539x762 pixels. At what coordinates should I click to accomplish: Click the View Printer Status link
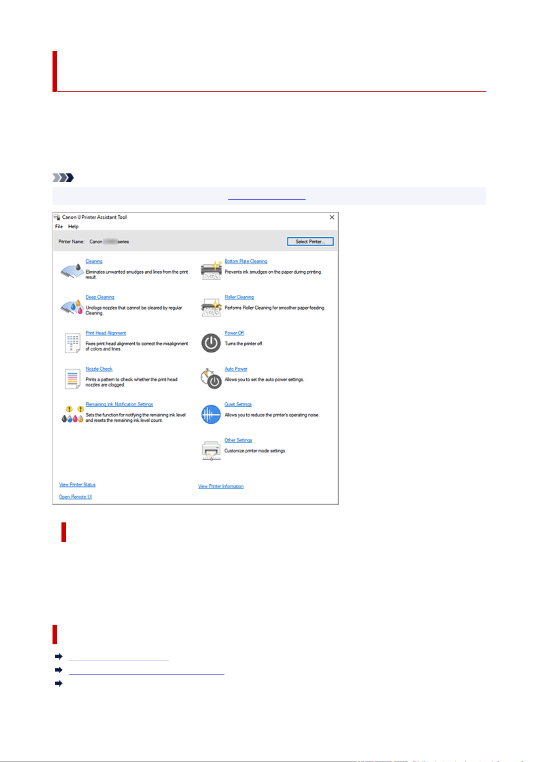coord(77,485)
